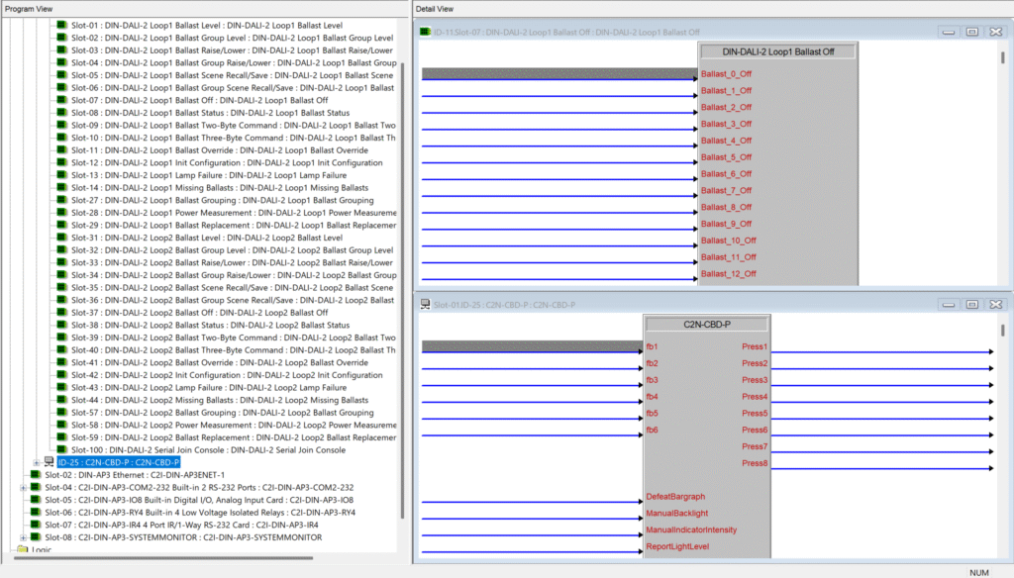The image size is (1014, 578).
Task: Click the fb1 input label
Action: [652, 346]
